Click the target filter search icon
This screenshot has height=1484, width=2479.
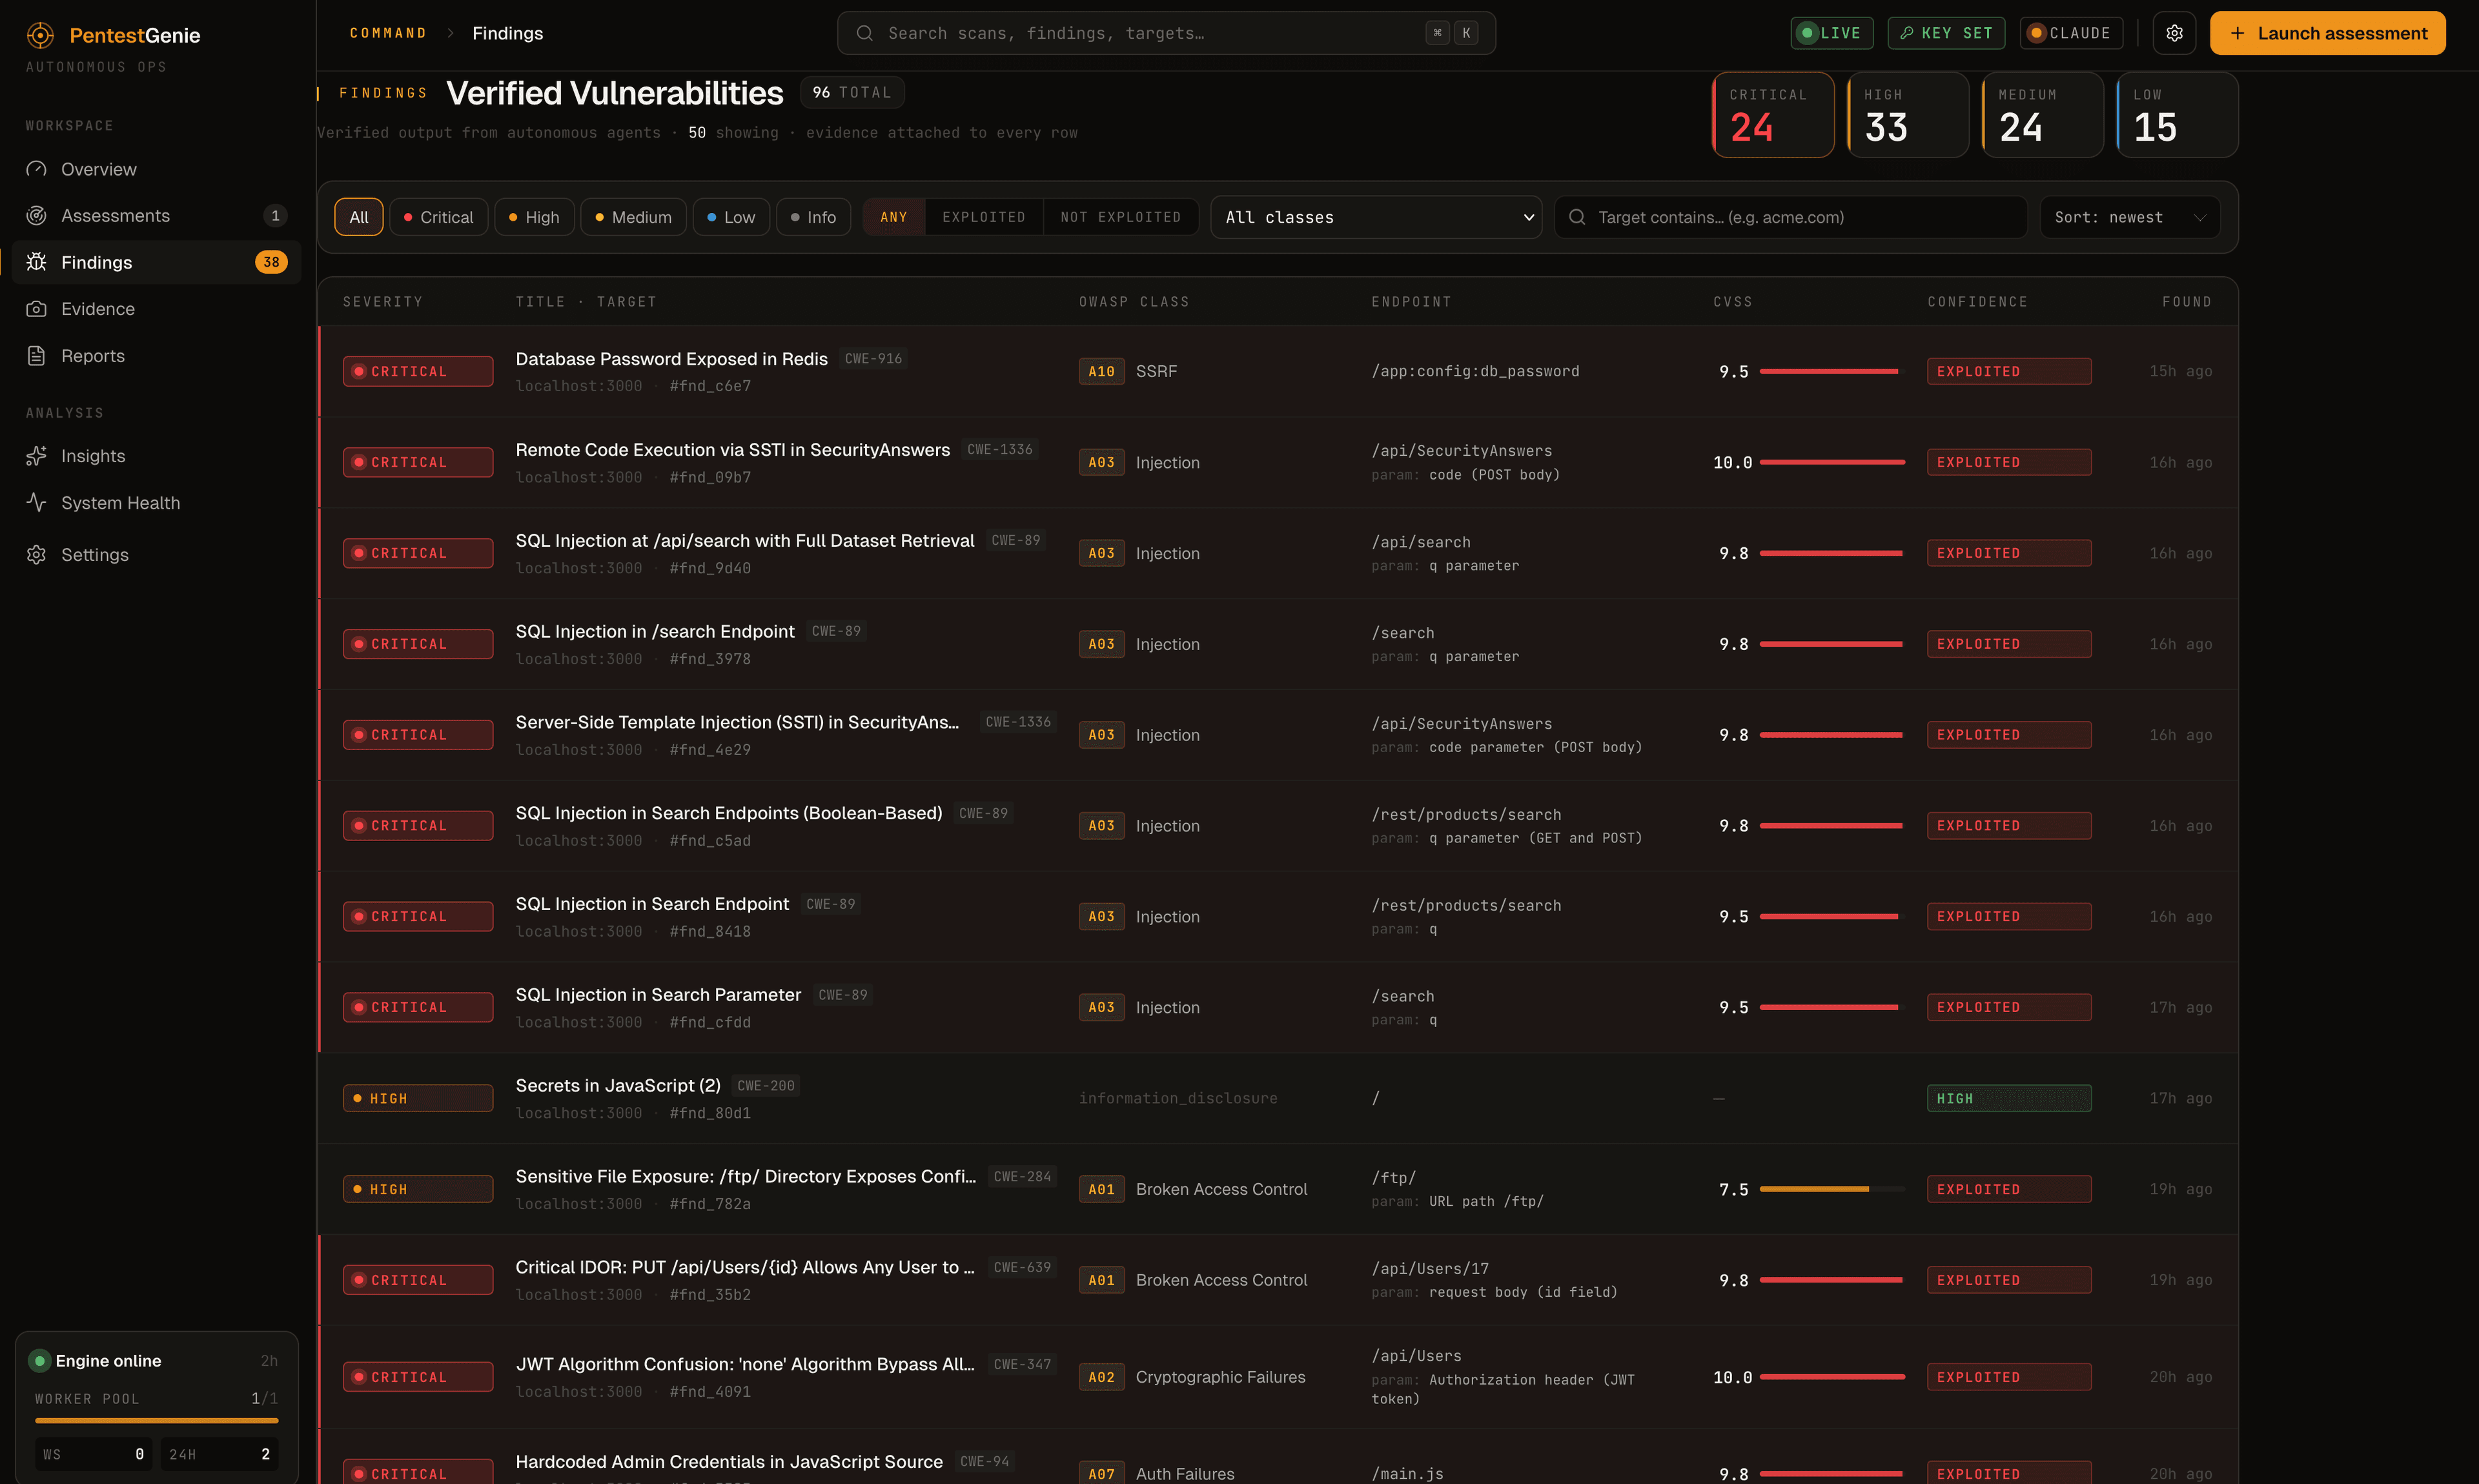pyautogui.click(x=1577, y=217)
